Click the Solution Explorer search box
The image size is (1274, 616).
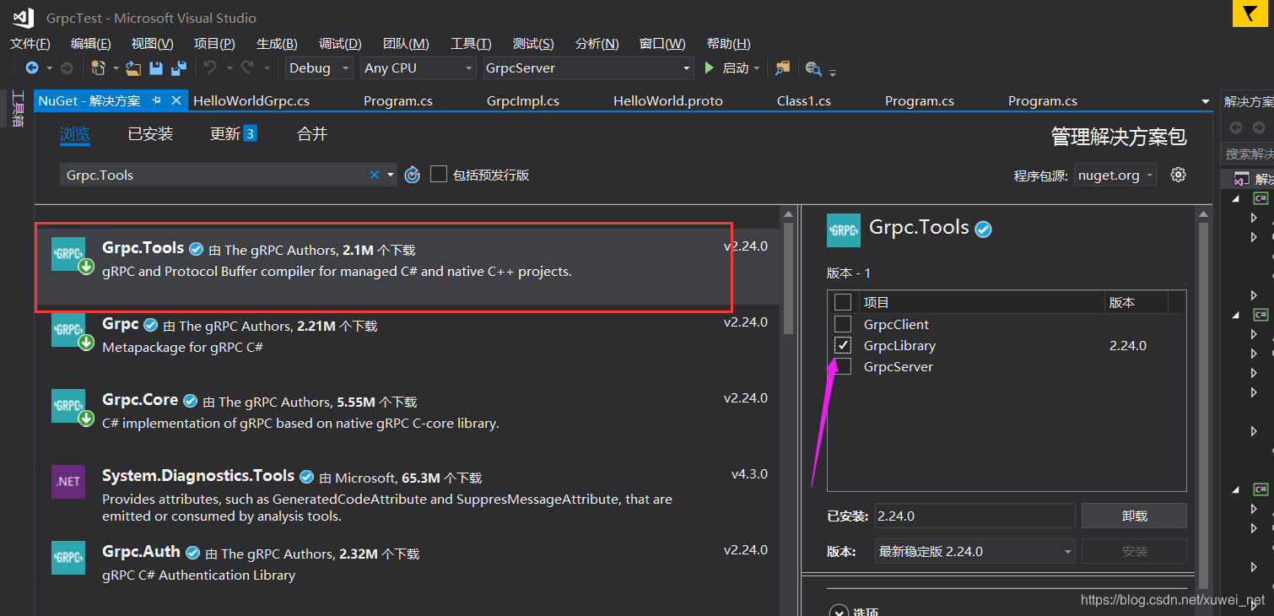1247,154
